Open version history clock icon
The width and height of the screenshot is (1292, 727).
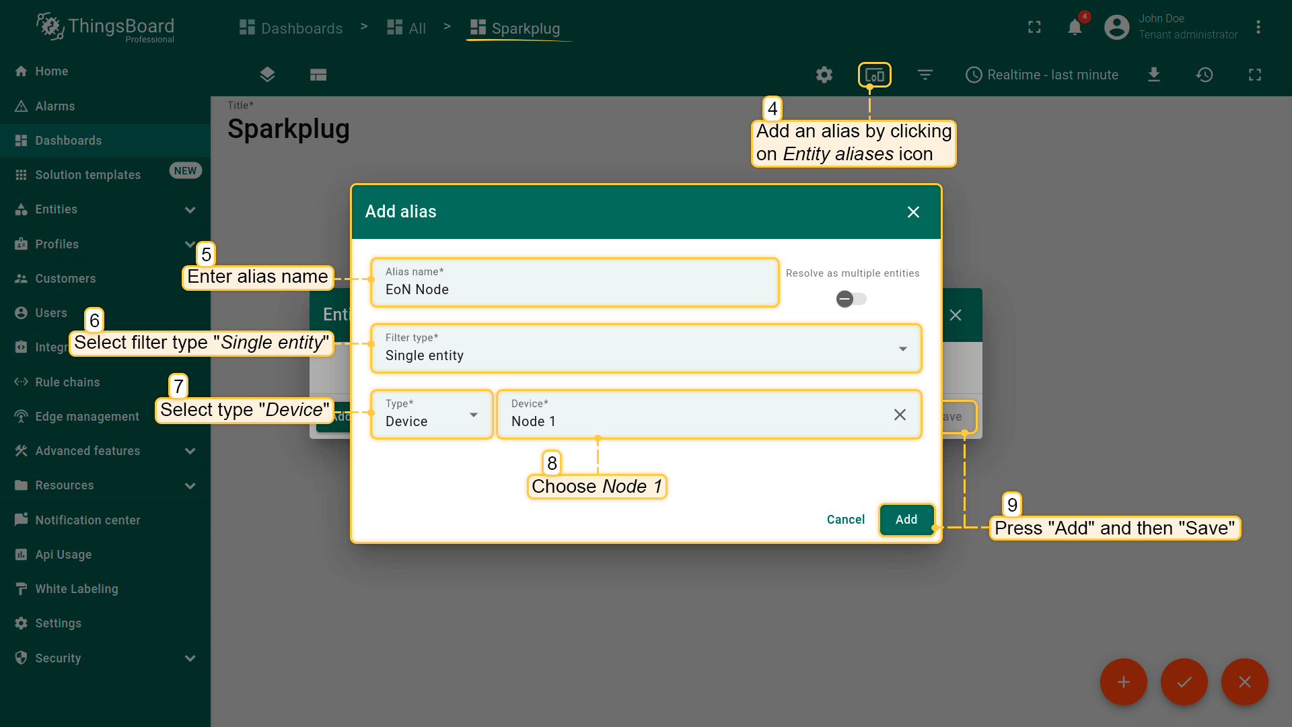click(x=1205, y=75)
